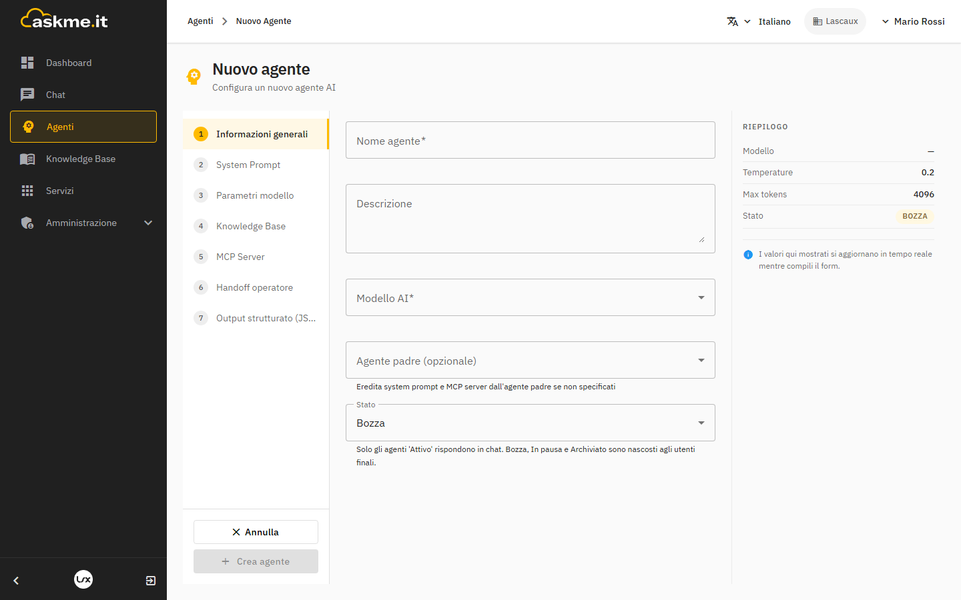
Task: Collapse the sidebar with left arrow
Action: coord(16,581)
